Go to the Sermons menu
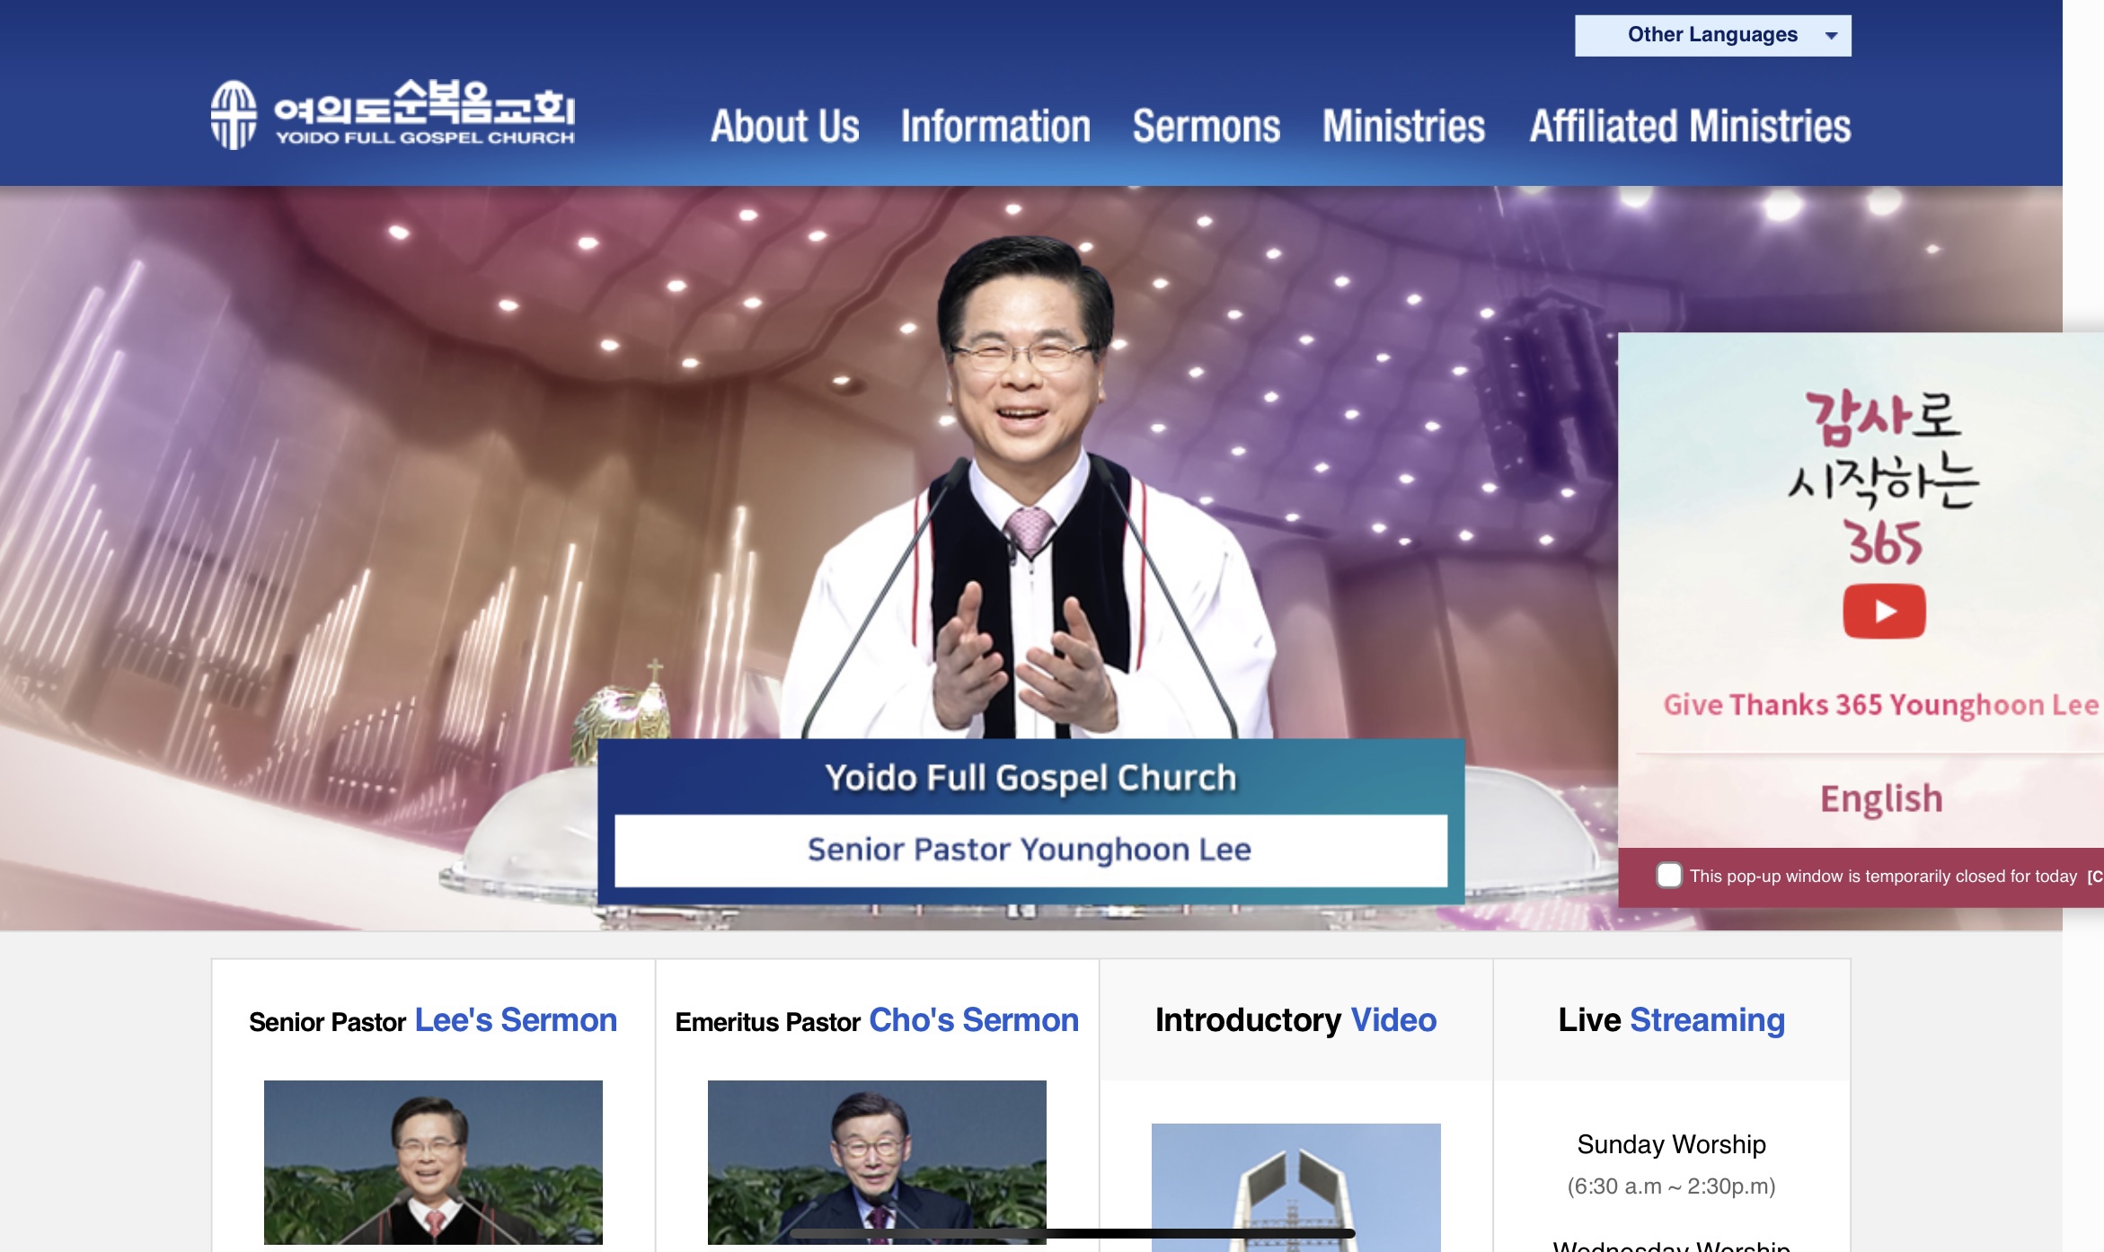 (1206, 126)
